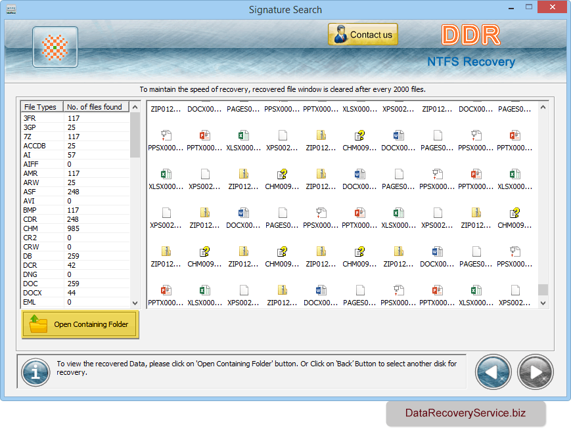Select the PPTX000 icon in the row starting with XPS002
The image size is (571, 428).
coord(359,213)
